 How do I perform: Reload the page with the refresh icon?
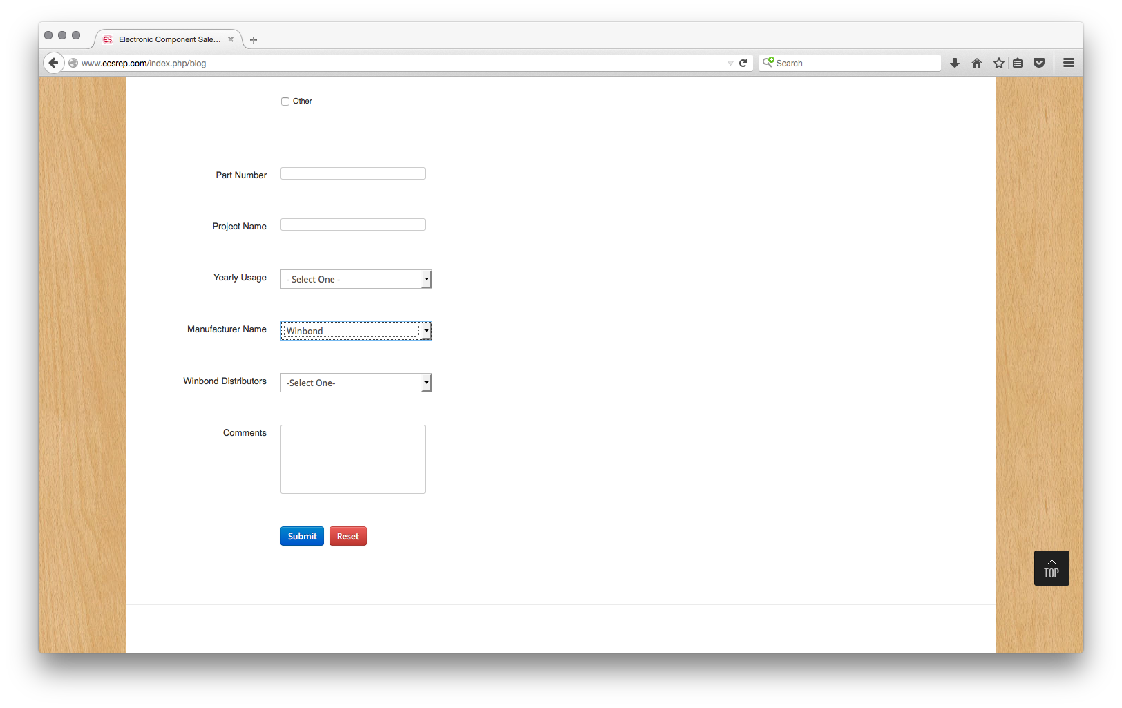[x=743, y=63]
